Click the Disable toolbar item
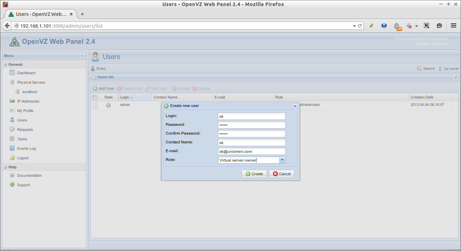 point(201,88)
